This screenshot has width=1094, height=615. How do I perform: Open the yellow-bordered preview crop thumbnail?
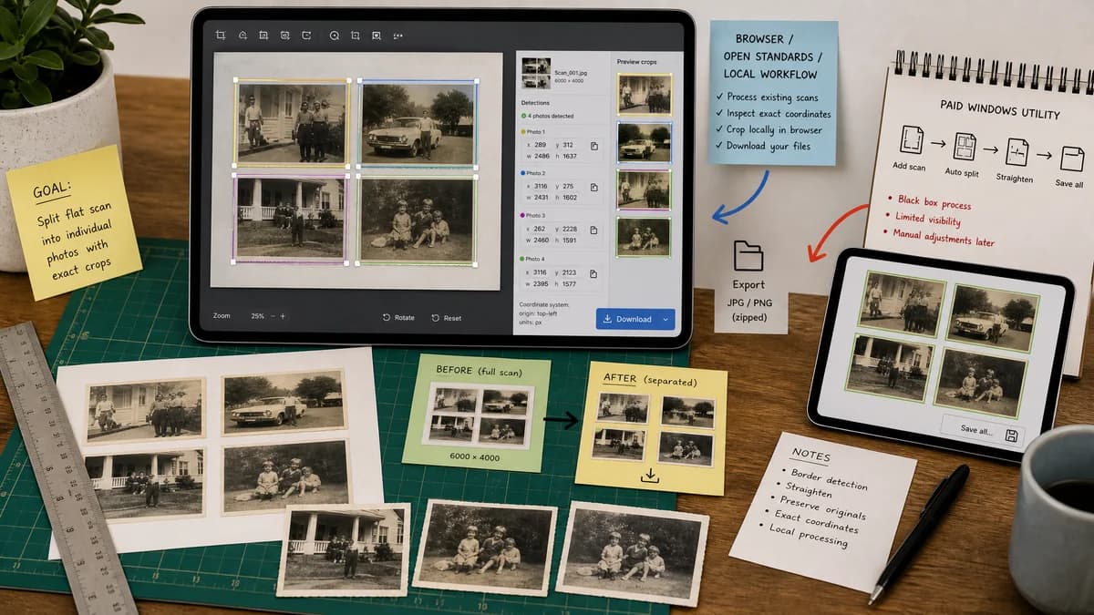click(x=645, y=93)
